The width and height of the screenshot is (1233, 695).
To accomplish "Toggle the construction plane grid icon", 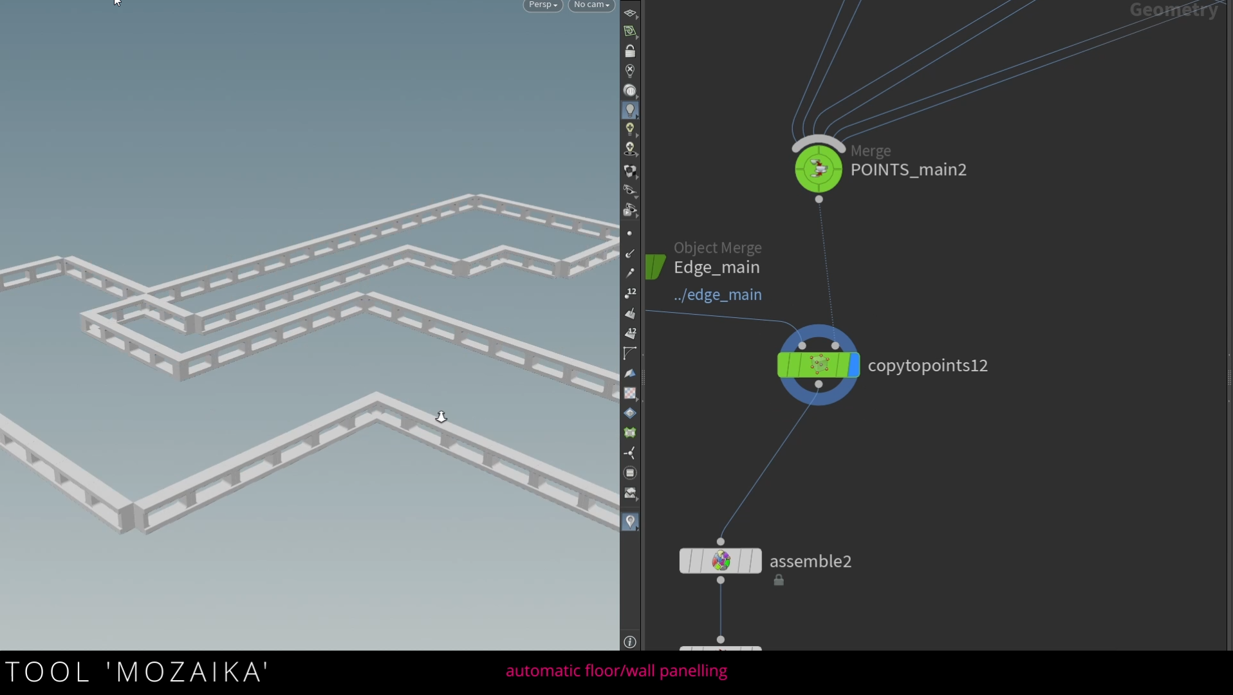I will 630,31.
